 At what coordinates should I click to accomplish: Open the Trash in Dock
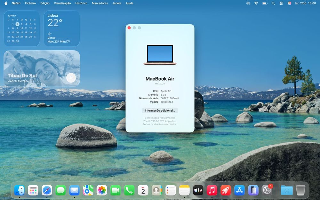coord(300,190)
